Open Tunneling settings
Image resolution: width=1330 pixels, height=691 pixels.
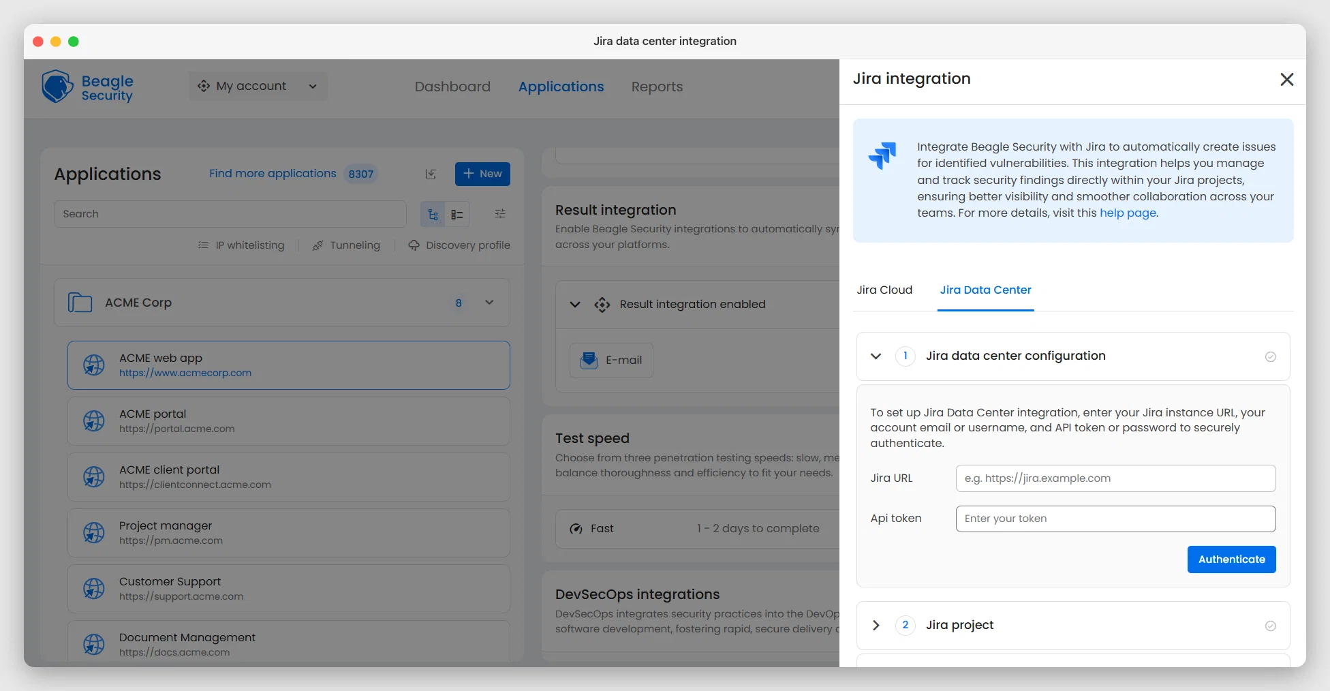point(346,245)
